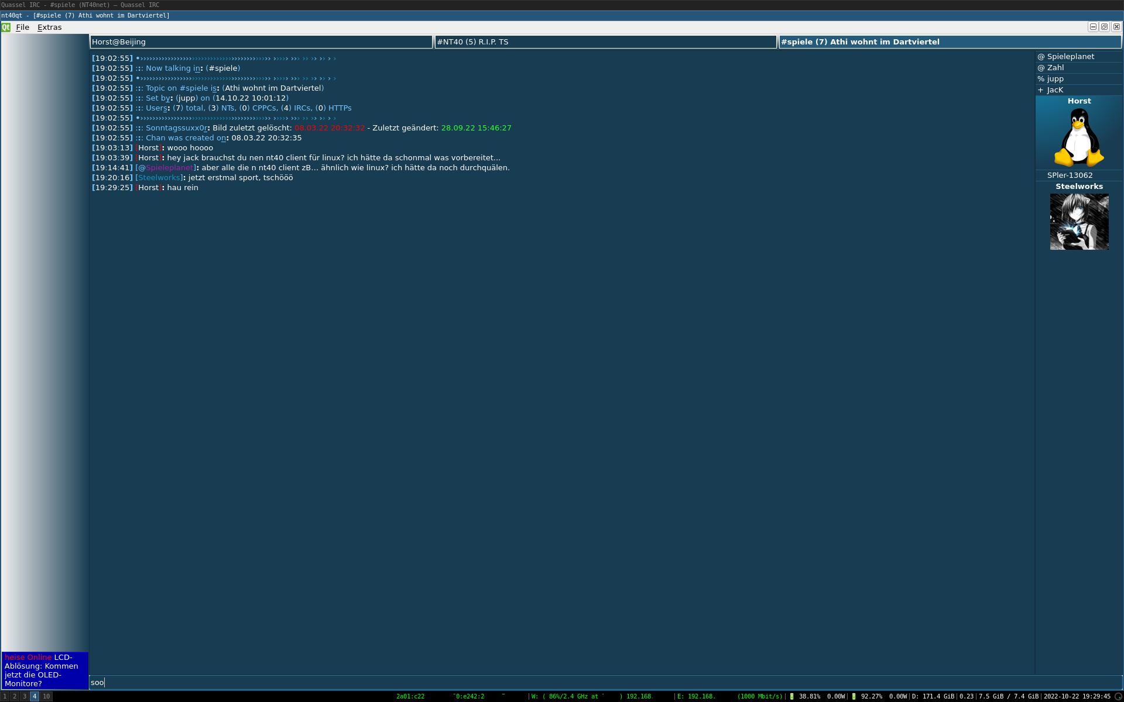Viewport: 1124px width, 702px height.
Task: Select user jupp in nick list
Action: click(x=1055, y=79)
